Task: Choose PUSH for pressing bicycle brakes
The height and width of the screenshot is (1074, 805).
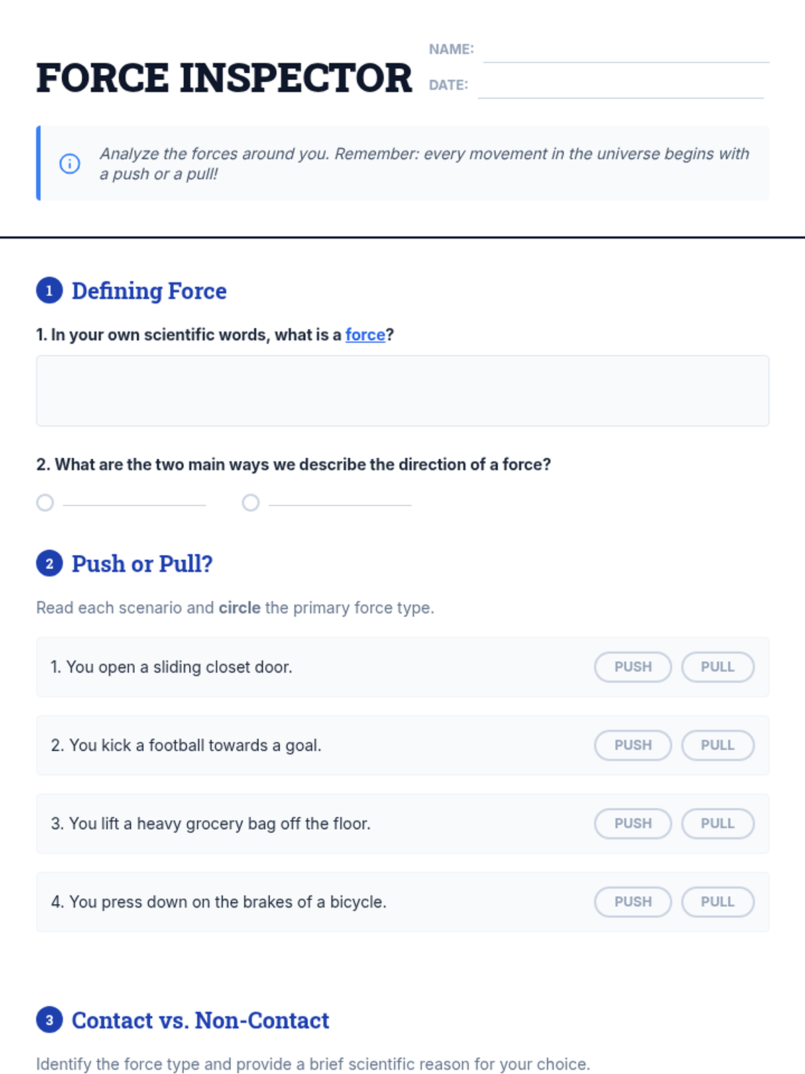Action: (633, 902)
